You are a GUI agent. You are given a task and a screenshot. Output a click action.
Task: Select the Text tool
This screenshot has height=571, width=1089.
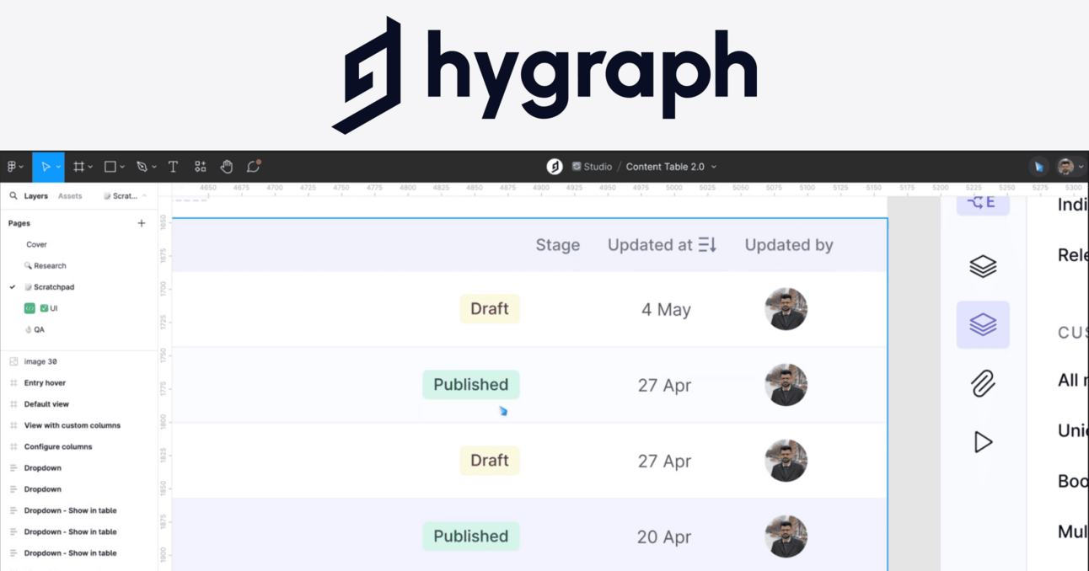[x=173, y=166]
